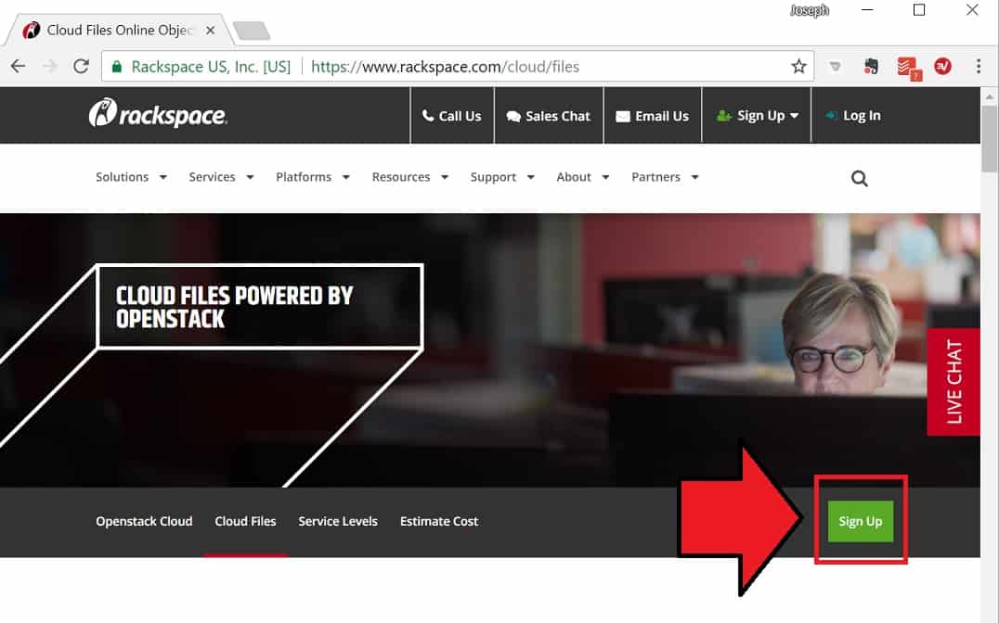999x623 pixels.
Task: Open the Platforms dropdown
Action: 313,177
